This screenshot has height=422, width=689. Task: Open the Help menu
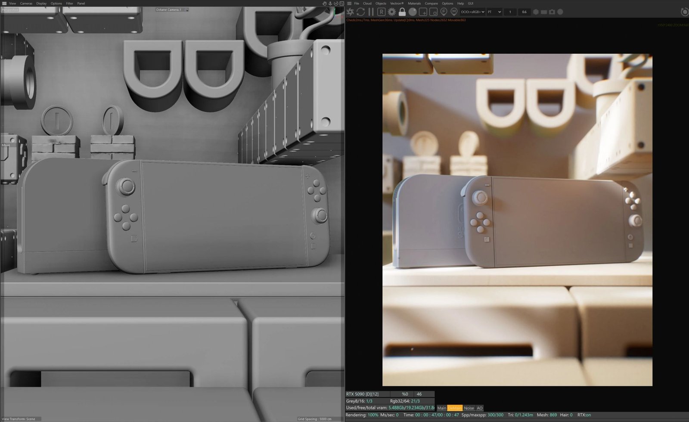460,3
